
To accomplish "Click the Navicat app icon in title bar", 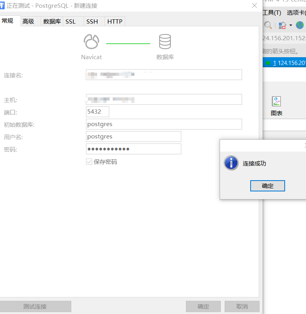I will pos(2,5).
